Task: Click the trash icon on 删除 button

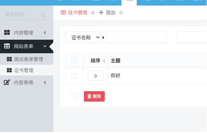Action: tap(89, 96)
